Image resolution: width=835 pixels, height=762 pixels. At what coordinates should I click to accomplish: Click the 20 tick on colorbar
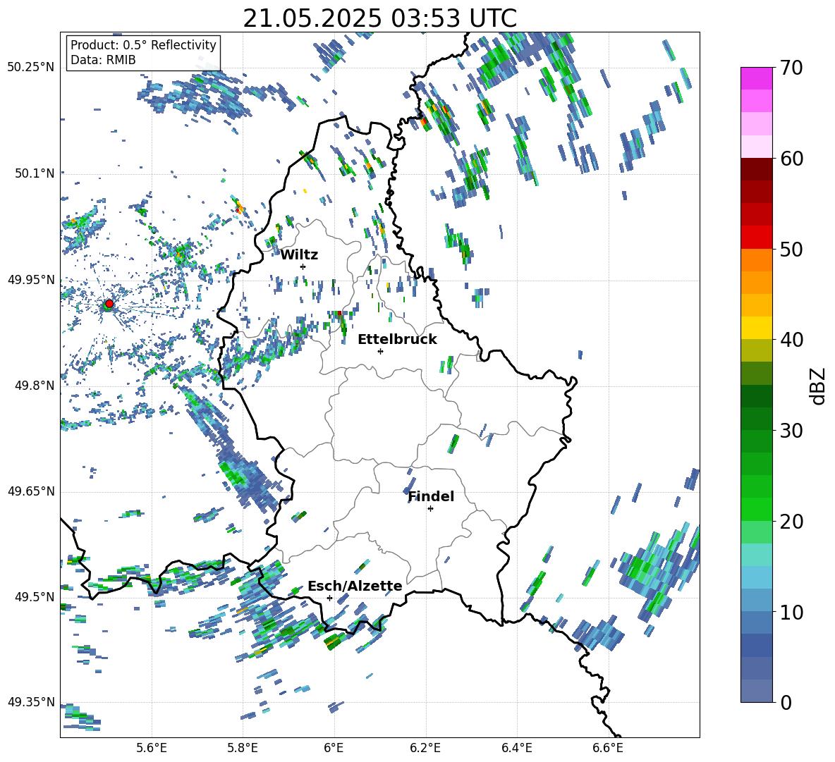(791, 522)
